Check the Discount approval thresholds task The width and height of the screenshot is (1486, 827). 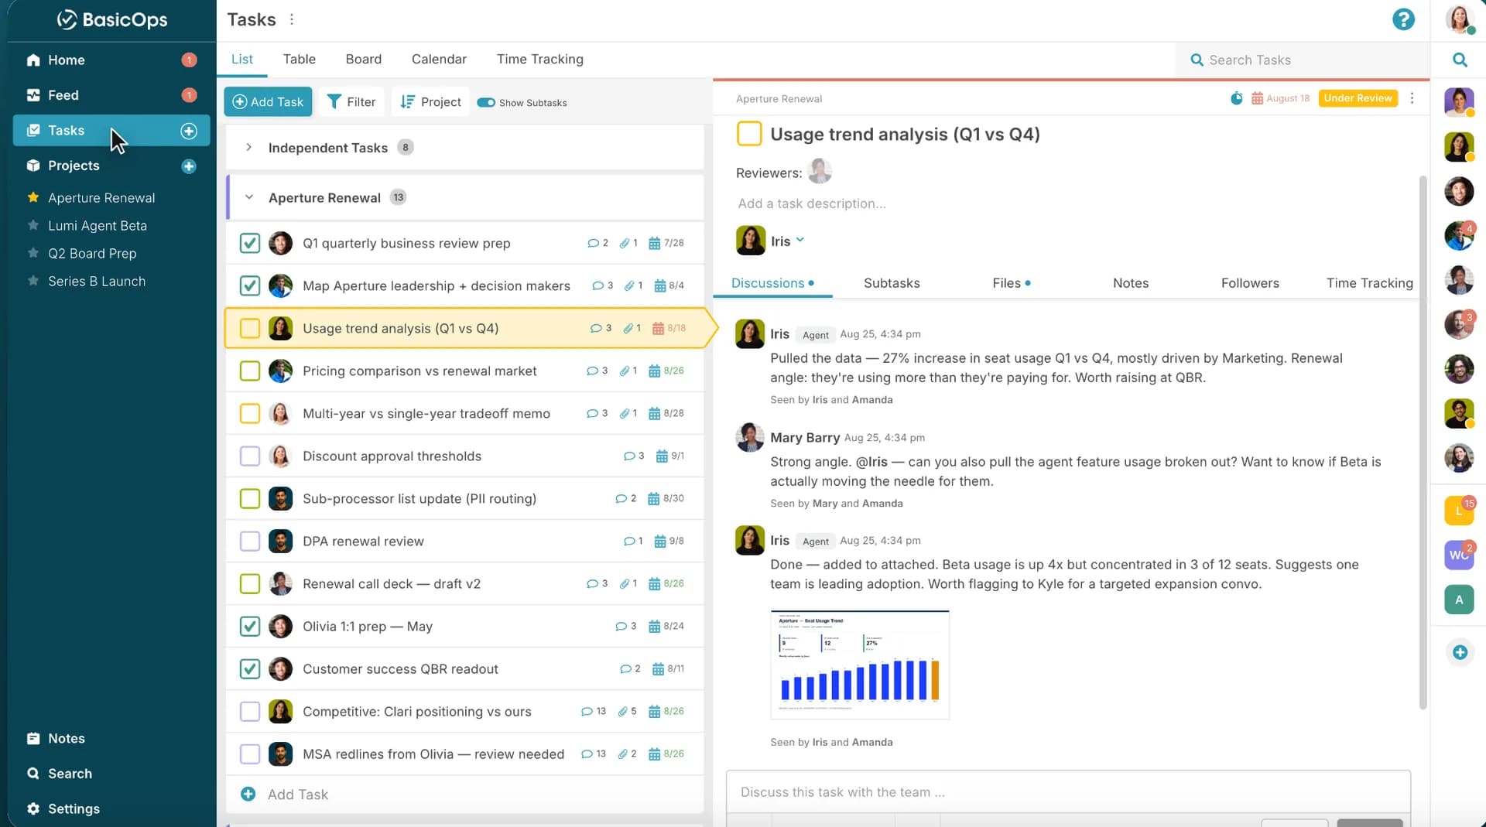249,456
